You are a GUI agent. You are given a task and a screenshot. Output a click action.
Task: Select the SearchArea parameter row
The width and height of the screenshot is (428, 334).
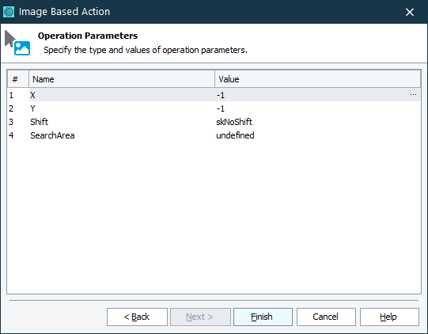(214, 135)
